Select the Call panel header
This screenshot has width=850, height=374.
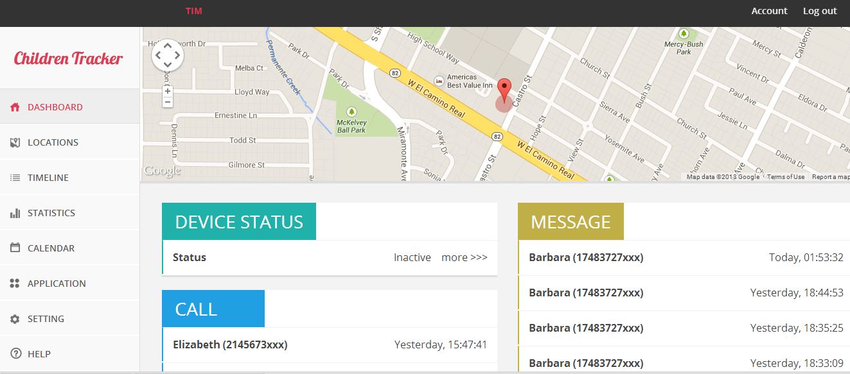click(213, 309)
